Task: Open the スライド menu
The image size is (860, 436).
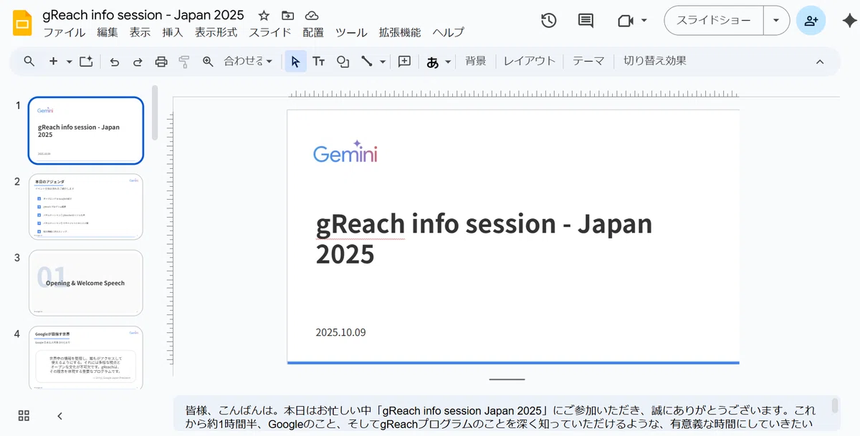Action: click(x=270, y=32)
